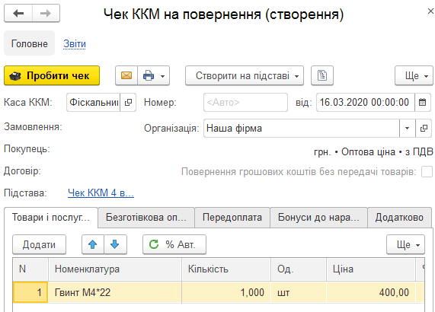Expand the printer dropdown arrow
The width and height of the screenshot is (435, 312).
(x=163, y=75)
